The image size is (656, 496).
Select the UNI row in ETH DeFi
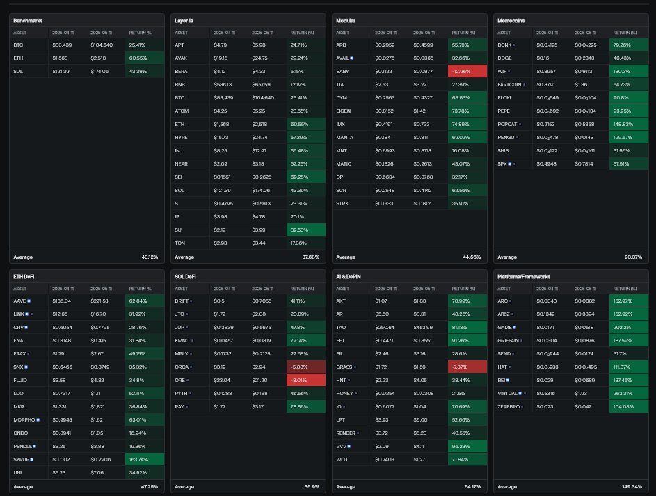pyautogui.click(x=87, y=473)
